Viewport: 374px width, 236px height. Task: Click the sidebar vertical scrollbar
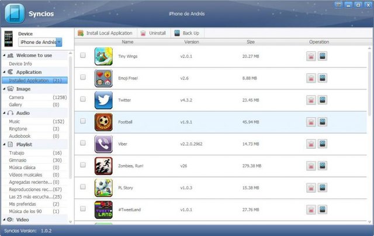(x=70, y=117)
